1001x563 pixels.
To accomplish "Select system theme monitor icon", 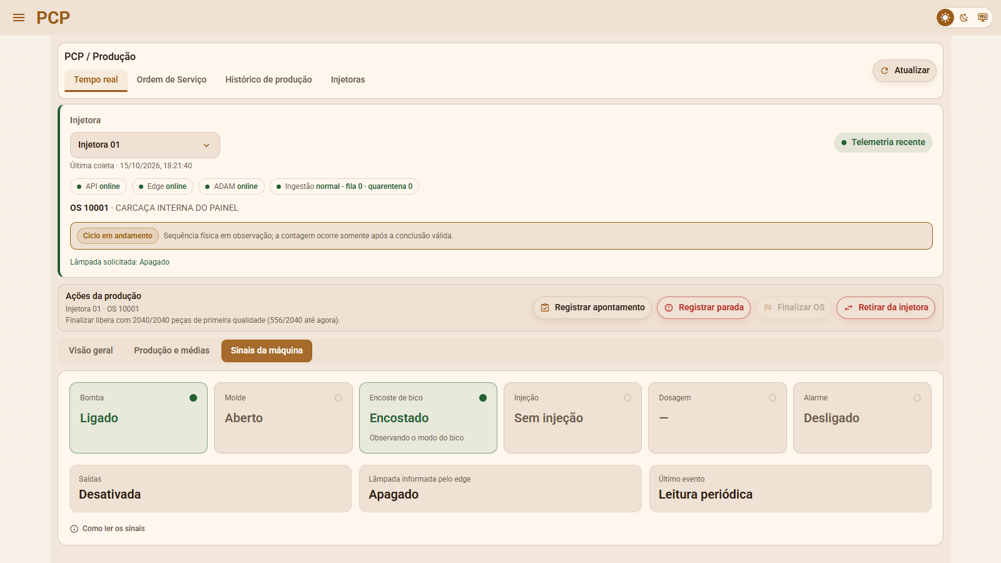I will (983, 18).
